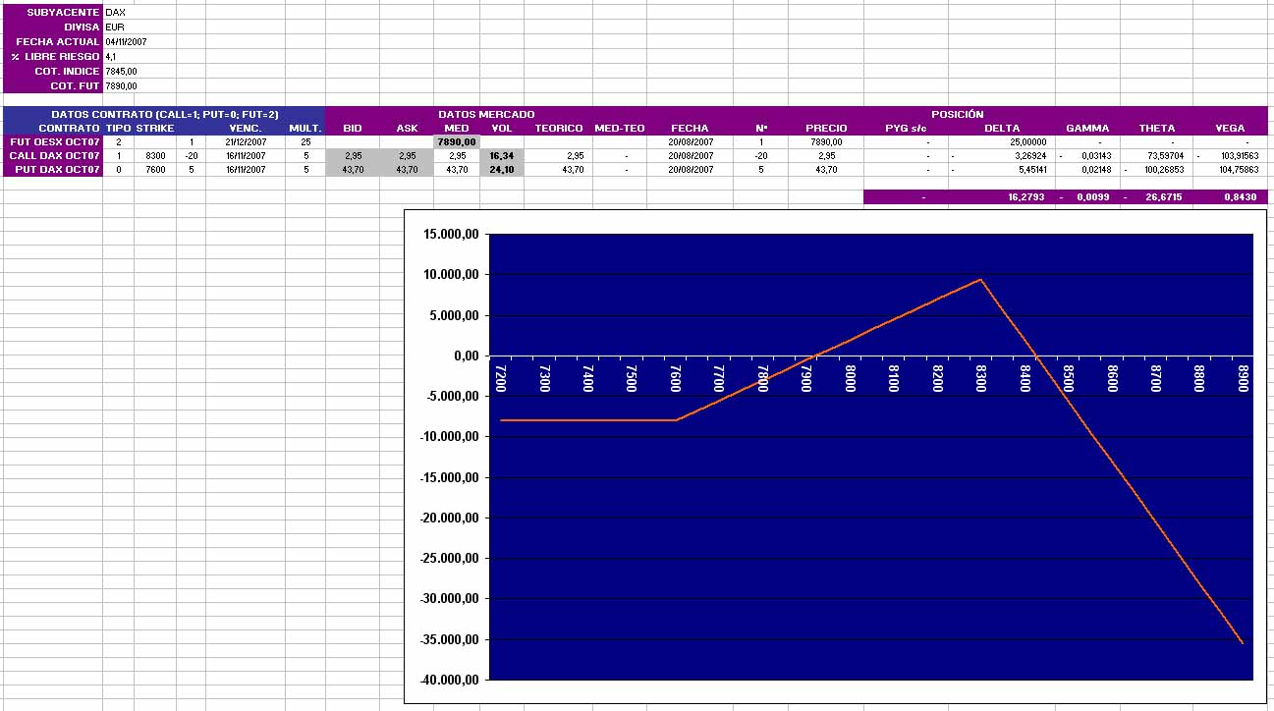Click the MED column header
The width and height of the screenshot is (1274, 711).
(x=457, y=128)
